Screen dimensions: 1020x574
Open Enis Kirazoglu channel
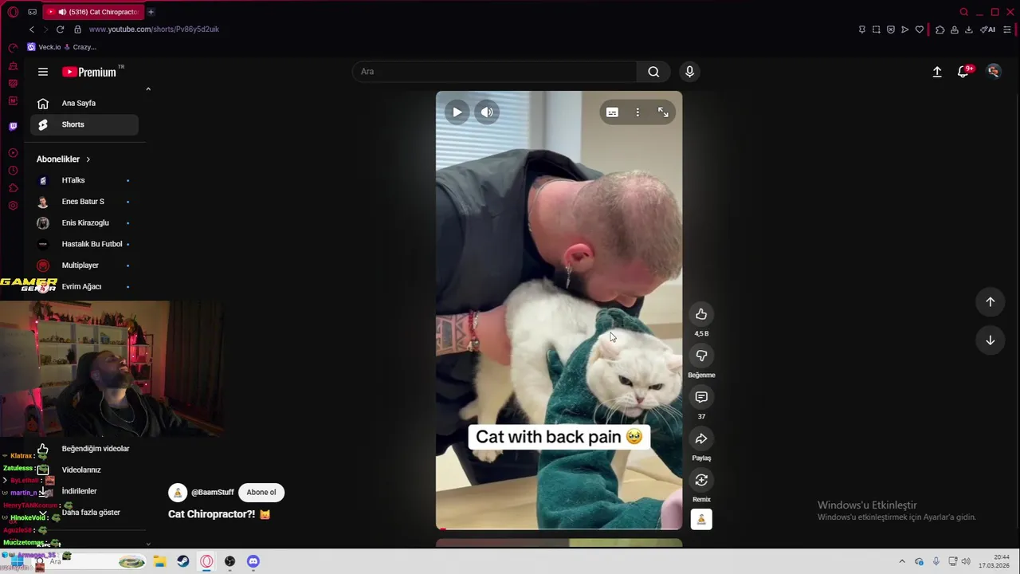84,222
